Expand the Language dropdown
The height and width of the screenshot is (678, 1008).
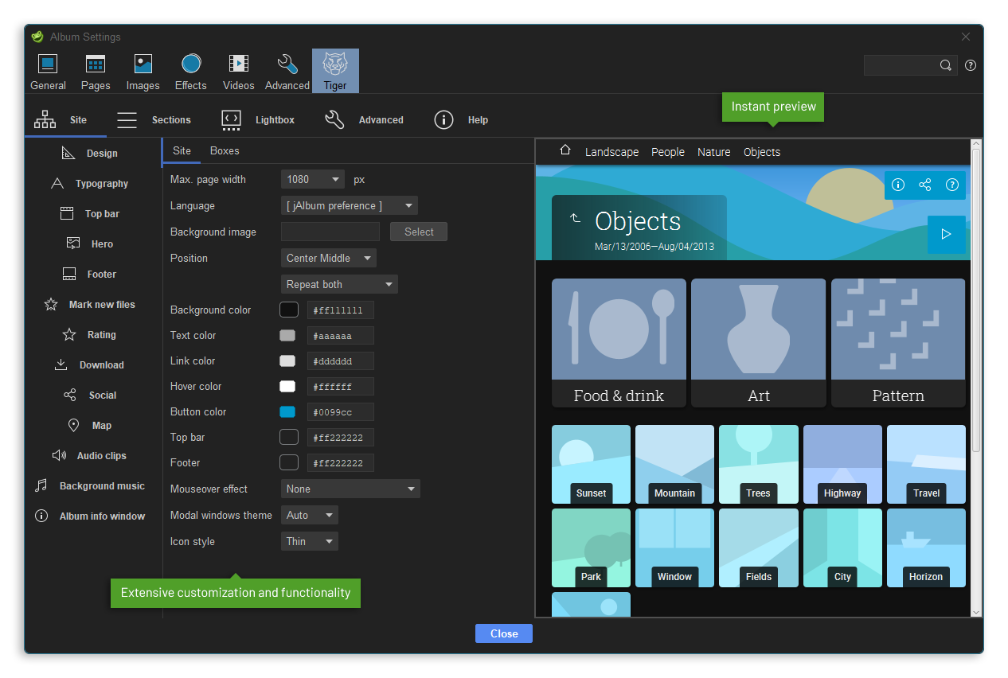click(350, 205)
